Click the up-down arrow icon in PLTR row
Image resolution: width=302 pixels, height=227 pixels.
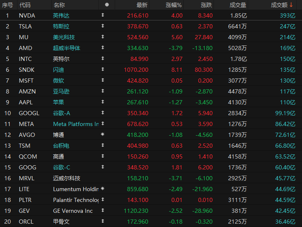(x=103, y=199)
